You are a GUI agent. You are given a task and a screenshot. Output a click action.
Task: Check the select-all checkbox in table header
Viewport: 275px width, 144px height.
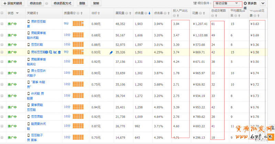(x=2, y=13)
